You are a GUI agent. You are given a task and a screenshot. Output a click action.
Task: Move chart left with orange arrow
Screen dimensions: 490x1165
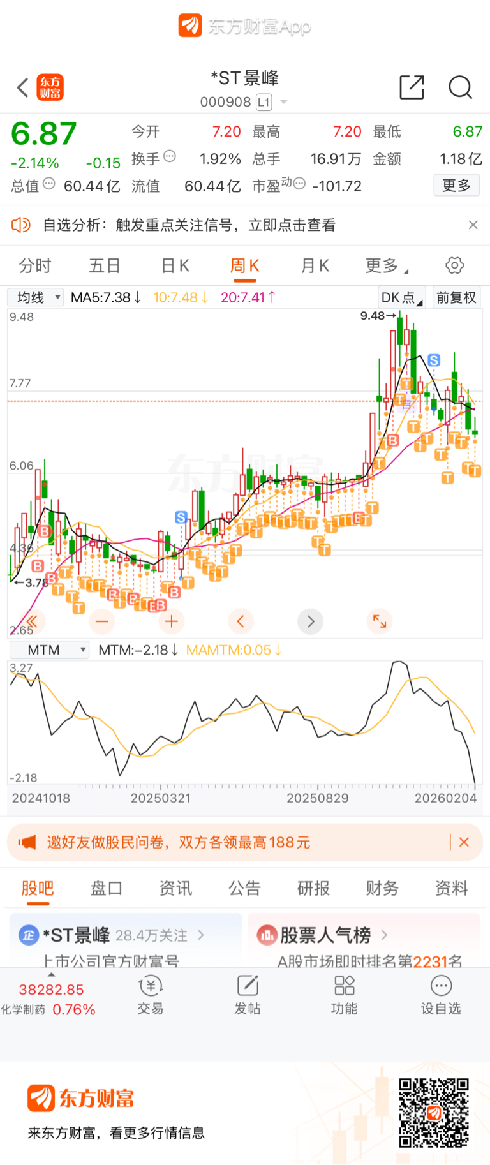pyautogui.click(x=241, y=621)
